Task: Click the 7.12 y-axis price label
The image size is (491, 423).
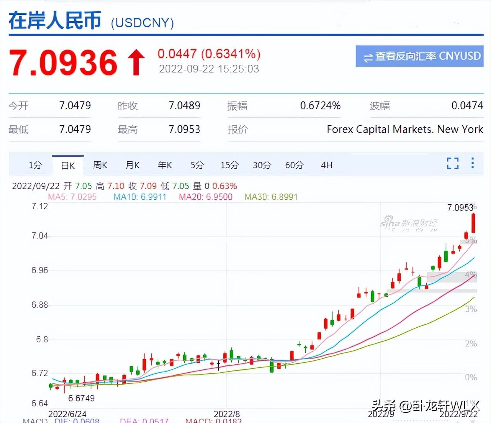Action: tap(40, 206)
